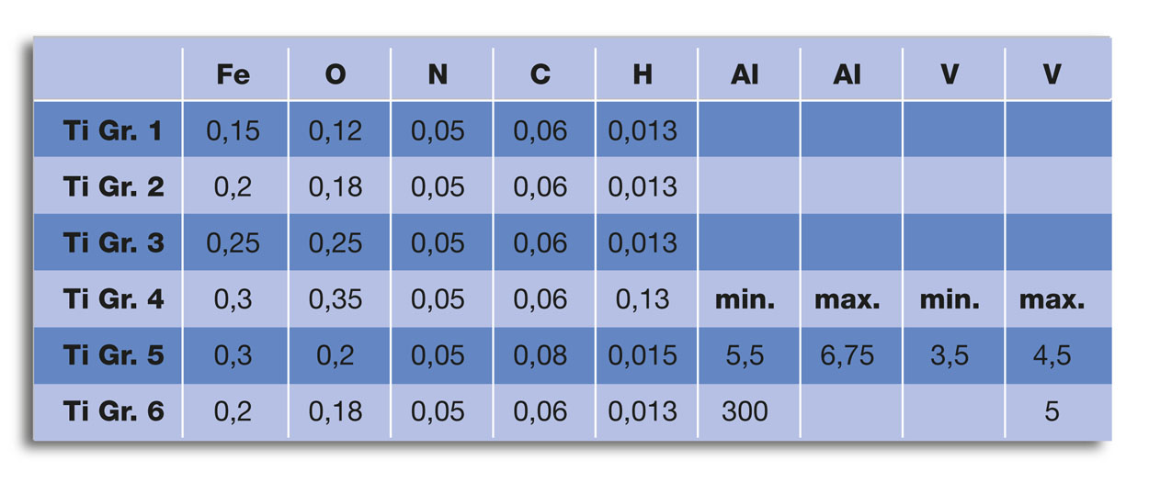The width and height of the screenshot is (1149, 483).
Task: Select the Ti Gr. 3 row label
Action: 112,242
